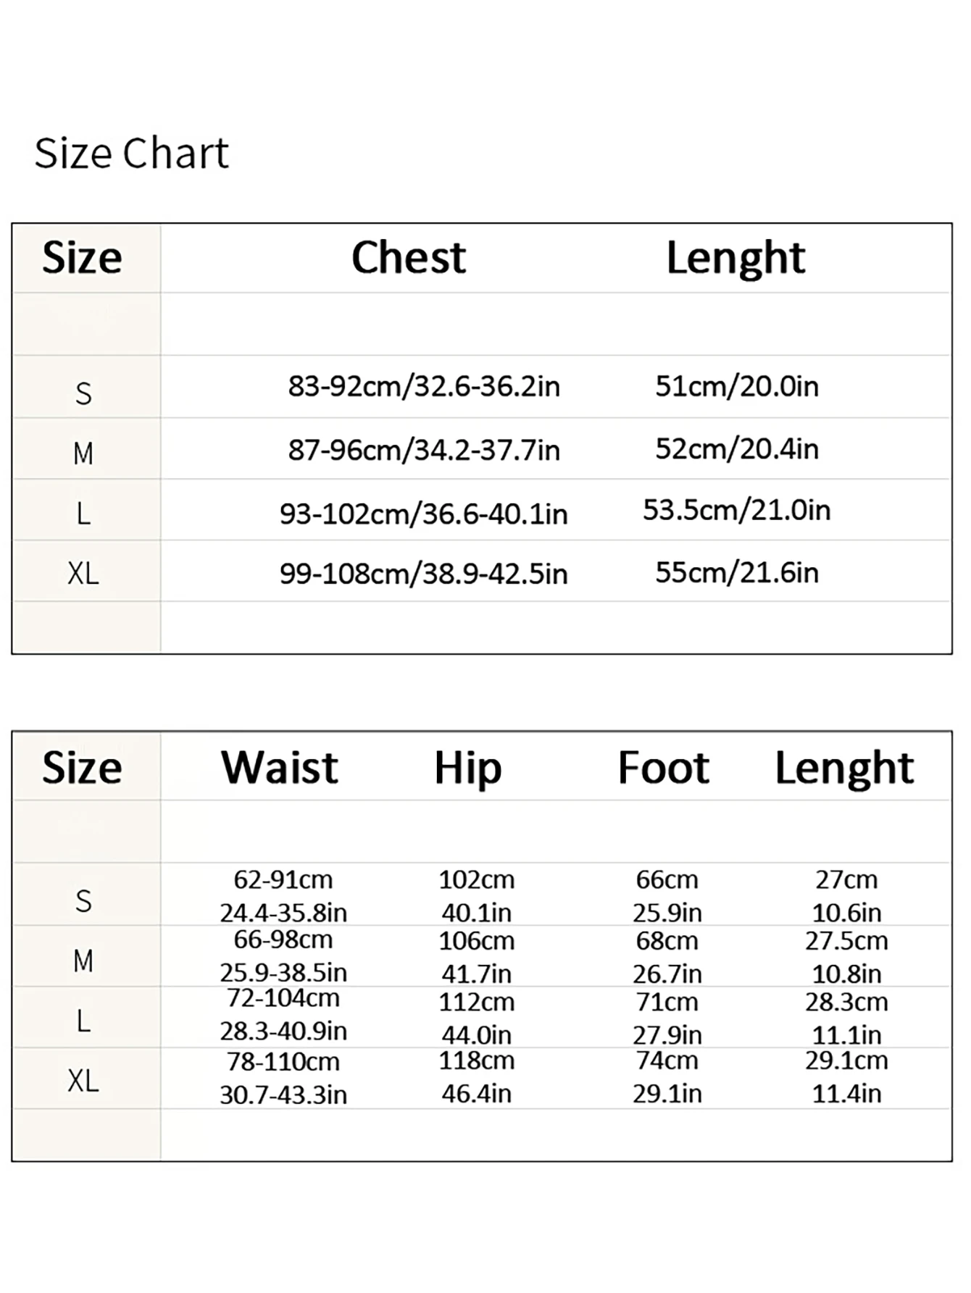Click the Size Chart title
Image resolution: width=971 pixels, height=1293 pixels.
click(131, 154)
